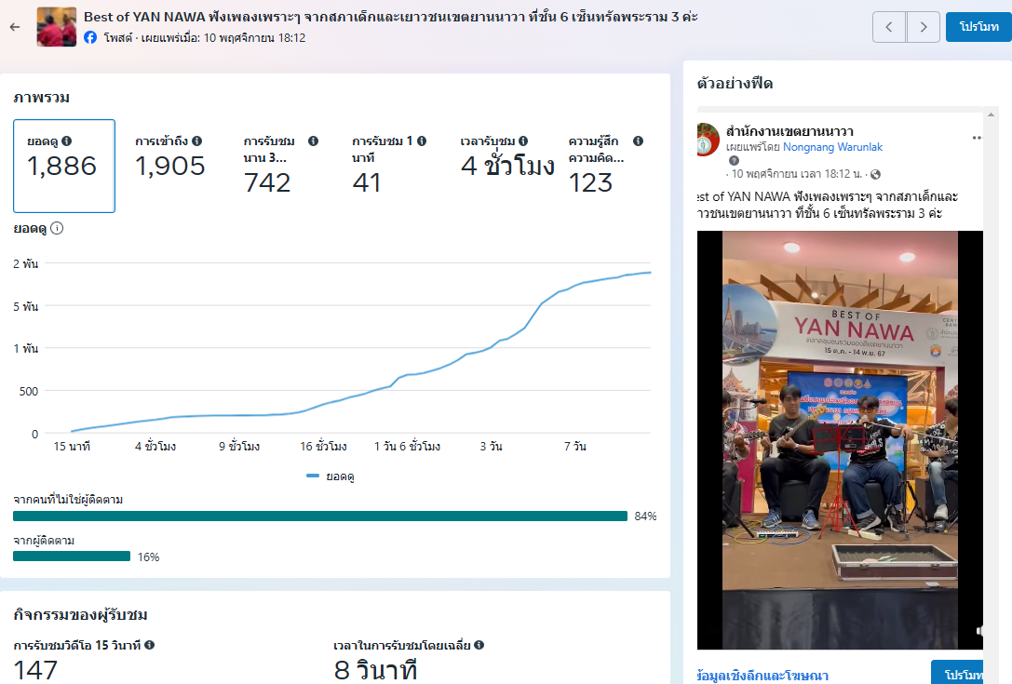Click the info icon beside ความรู้สึก ความคิด
Viewport: 1012px width, 684px height.
638,141
